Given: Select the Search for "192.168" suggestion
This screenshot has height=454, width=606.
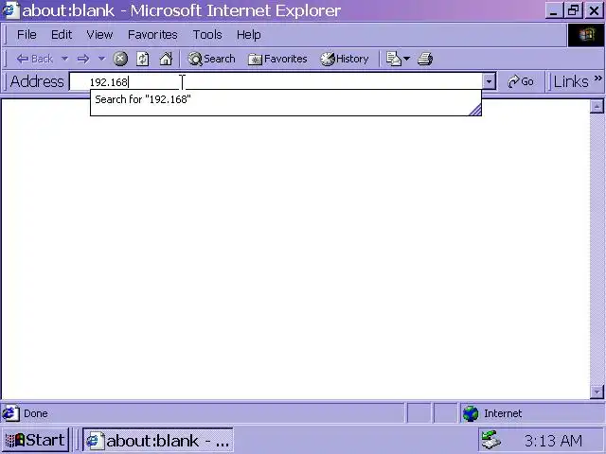Looking at the screenshot, I should click(286, 99).
